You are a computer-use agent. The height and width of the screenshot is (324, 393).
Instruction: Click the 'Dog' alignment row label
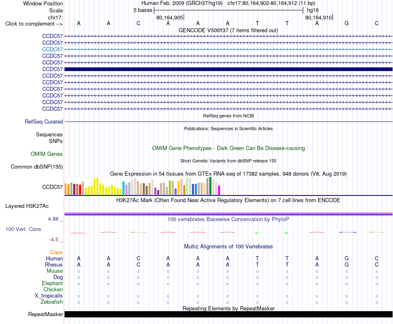tap(58, 277)
